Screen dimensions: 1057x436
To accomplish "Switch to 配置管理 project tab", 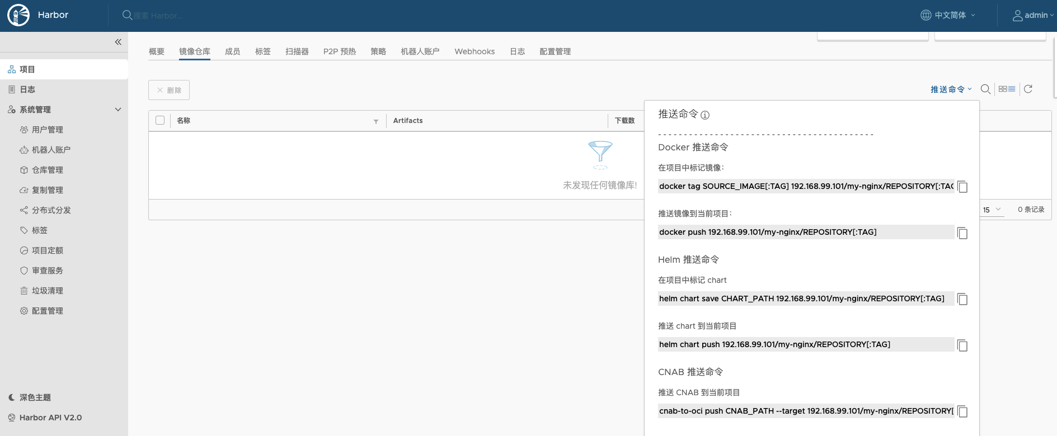I will [x=555, y=51].
